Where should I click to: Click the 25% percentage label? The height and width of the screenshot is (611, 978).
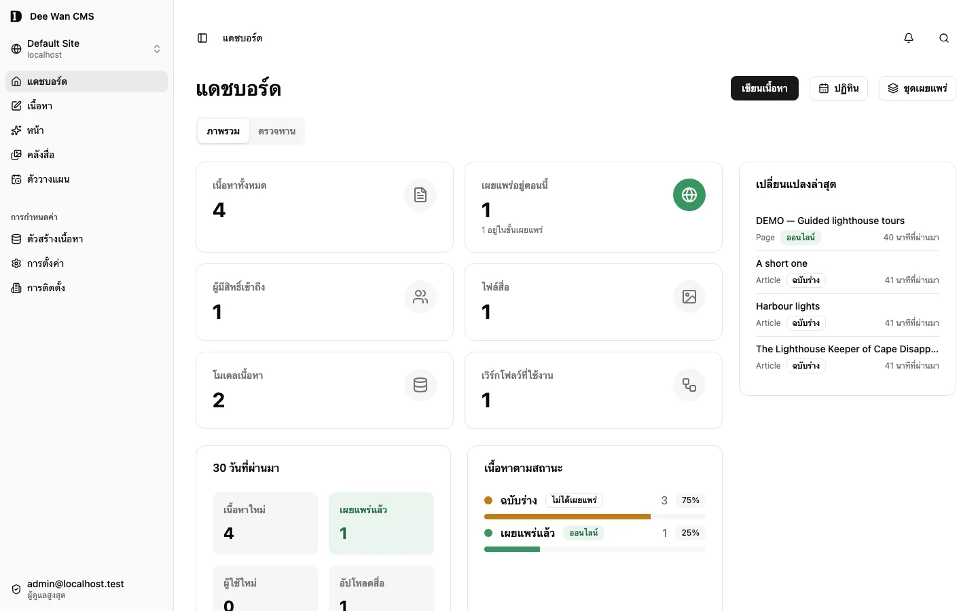(691, 533)
